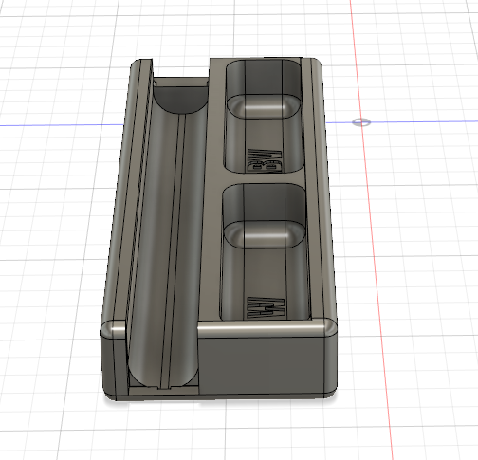Select the engraved label in the lower pocket
Viewport: 478px width, 460px height.
[x=266, y=308]
